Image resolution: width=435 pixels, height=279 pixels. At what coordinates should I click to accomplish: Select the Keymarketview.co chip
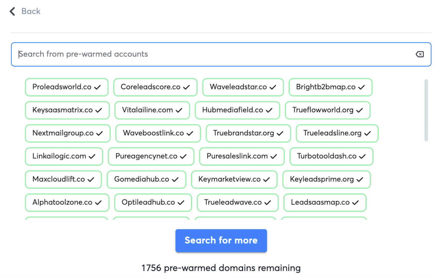234,179
